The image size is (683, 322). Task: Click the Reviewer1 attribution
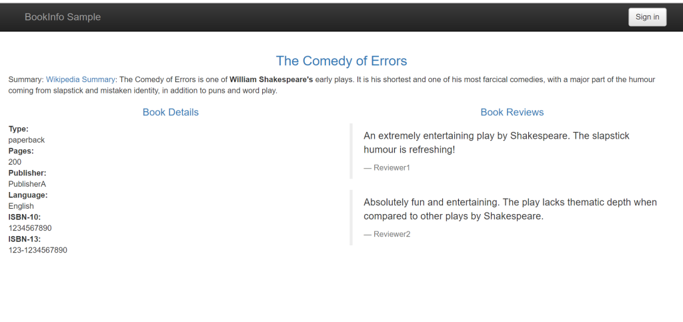pyautogui.click(x=387, y=168)
